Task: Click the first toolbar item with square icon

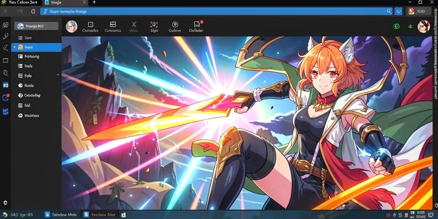Action: point(90,27)
